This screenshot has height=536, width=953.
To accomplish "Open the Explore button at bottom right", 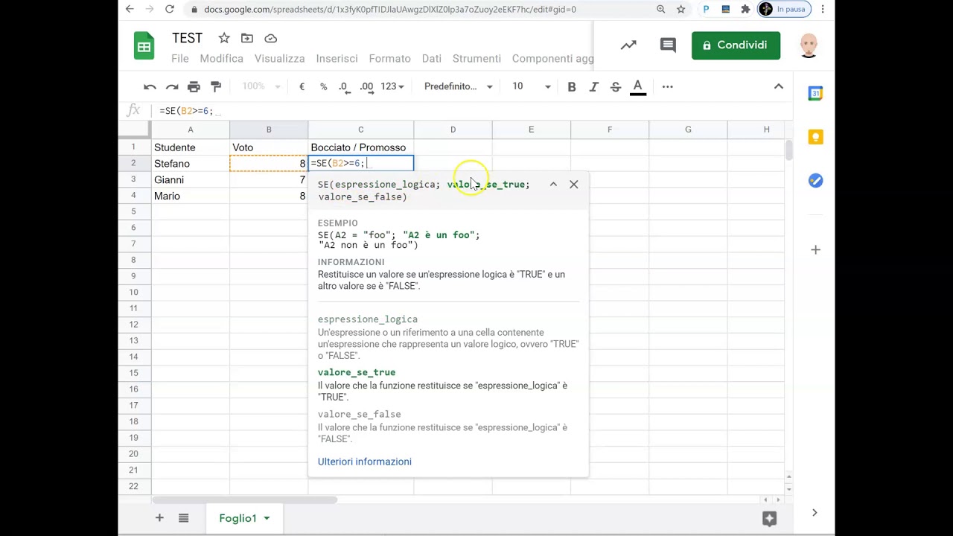I will (x=770, y=518).
